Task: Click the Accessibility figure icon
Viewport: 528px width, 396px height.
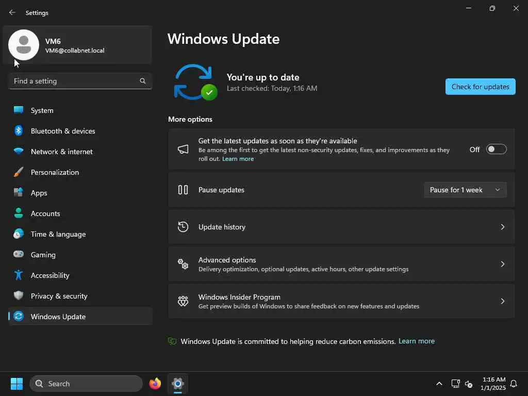Action: pyautogui.click(x=19, y=275)
